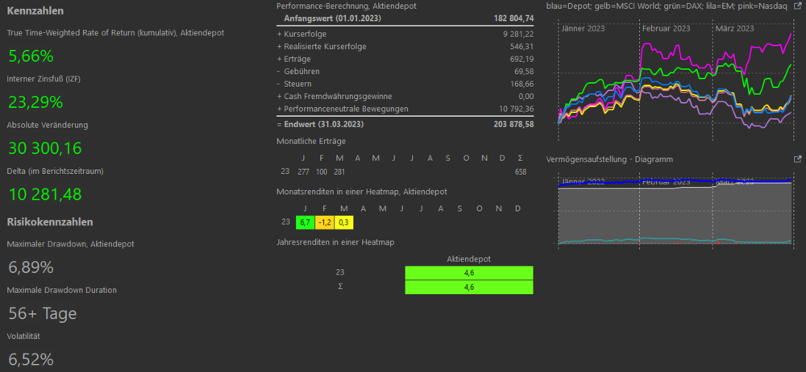This screenshot has width=806, height=372.
Task: Select the green 6,7 January heatmap cell
Action: 305,222
